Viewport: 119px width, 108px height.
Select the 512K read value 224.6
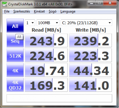(x=46, y=55)
